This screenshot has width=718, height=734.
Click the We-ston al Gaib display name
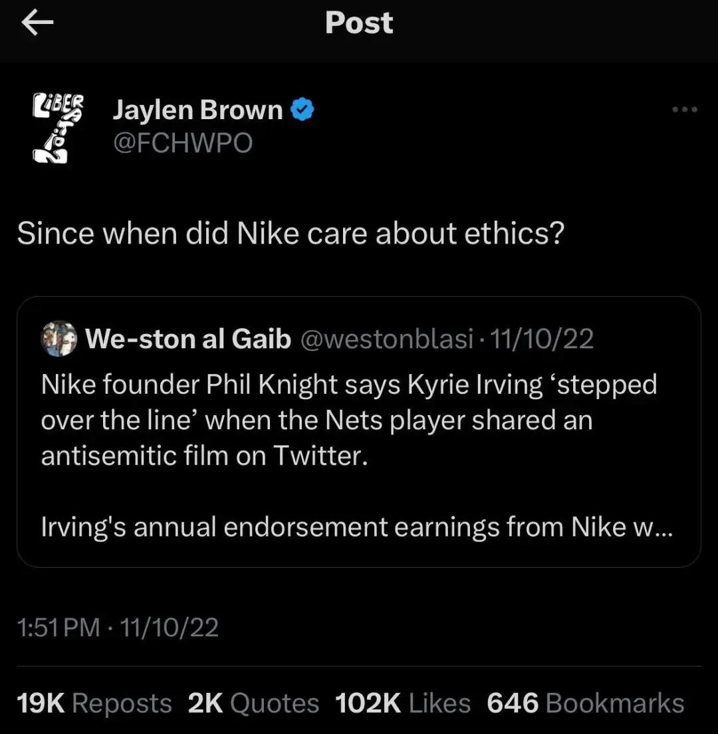coord(188,339)
